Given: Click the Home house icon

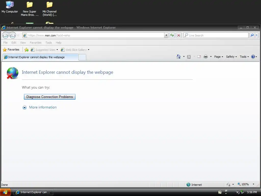Looking at the screenshot, I should 179,57.
